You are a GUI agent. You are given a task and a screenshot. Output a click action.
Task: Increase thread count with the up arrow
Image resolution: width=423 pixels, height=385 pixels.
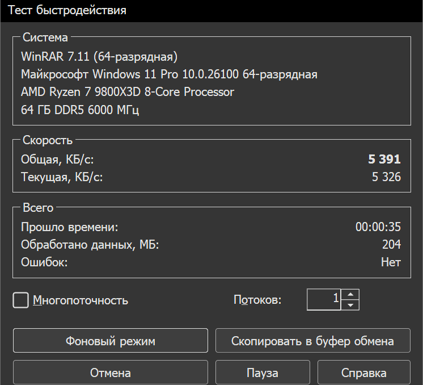[350, 295]
